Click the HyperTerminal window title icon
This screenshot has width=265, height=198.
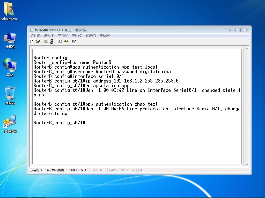31,30
